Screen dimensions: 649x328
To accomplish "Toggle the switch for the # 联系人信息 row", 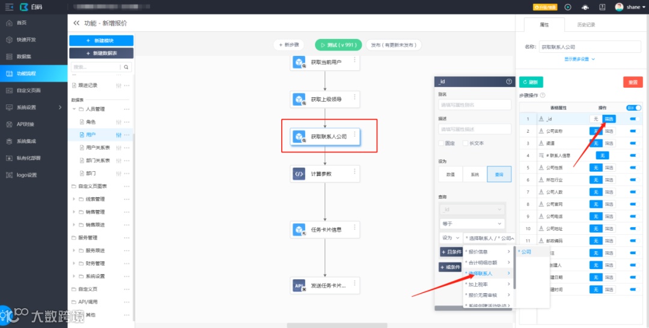I will [x=635, y=156].
